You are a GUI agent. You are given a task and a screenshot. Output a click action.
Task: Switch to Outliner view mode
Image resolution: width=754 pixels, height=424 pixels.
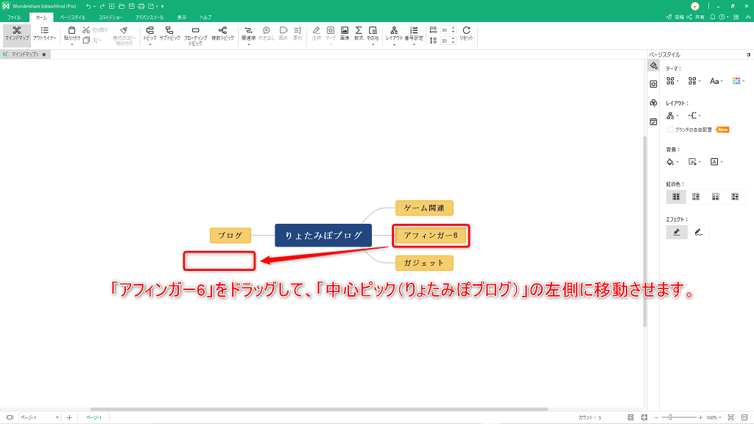tap(45, 34)
